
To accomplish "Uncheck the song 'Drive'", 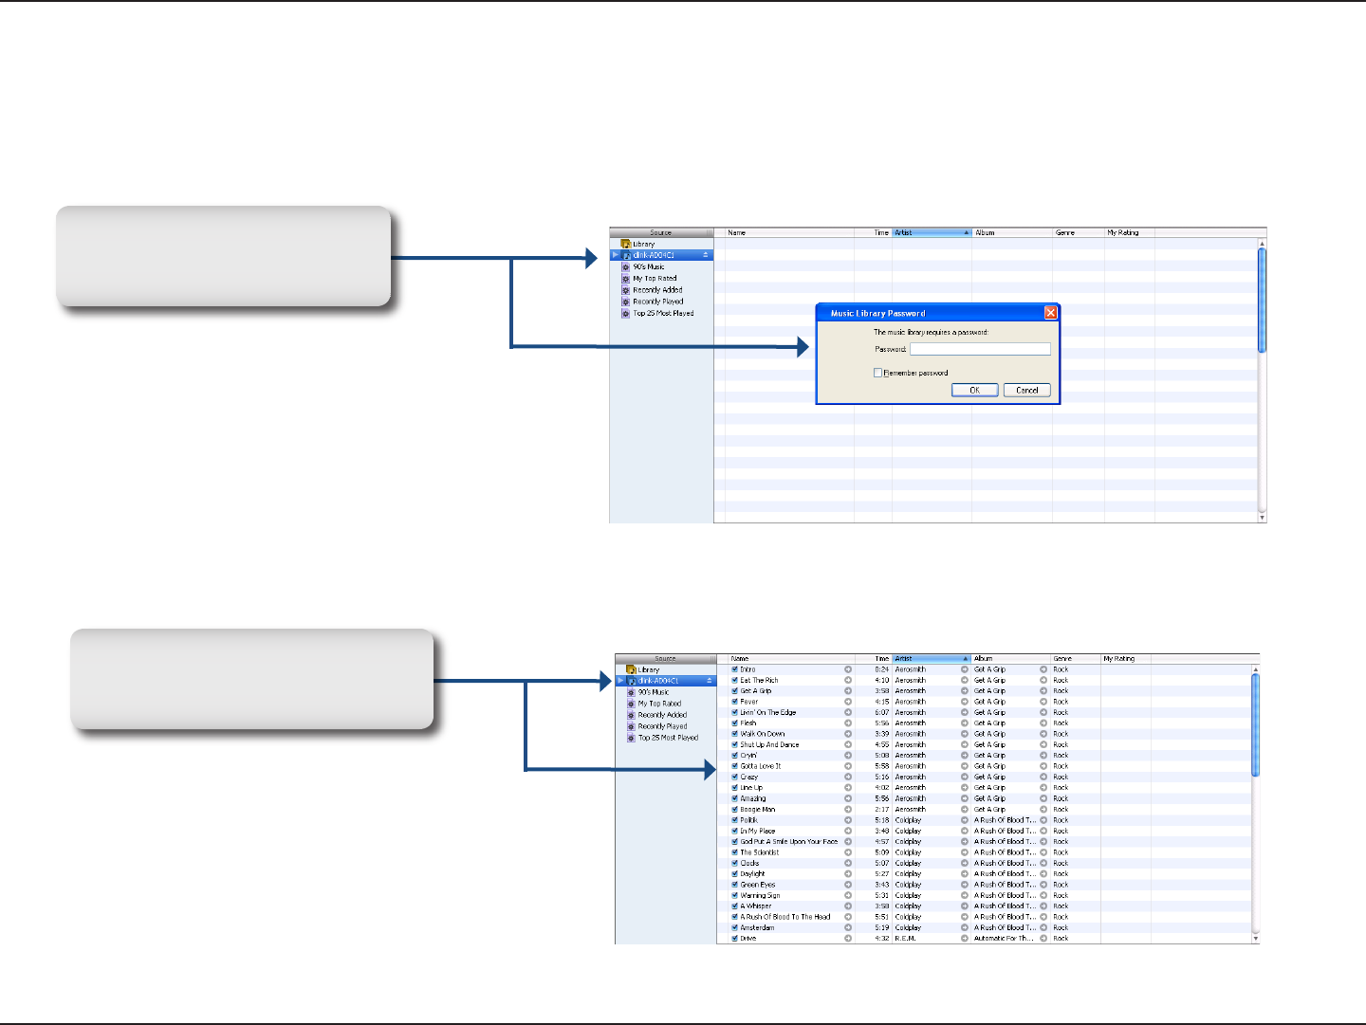I will [734, 939].
